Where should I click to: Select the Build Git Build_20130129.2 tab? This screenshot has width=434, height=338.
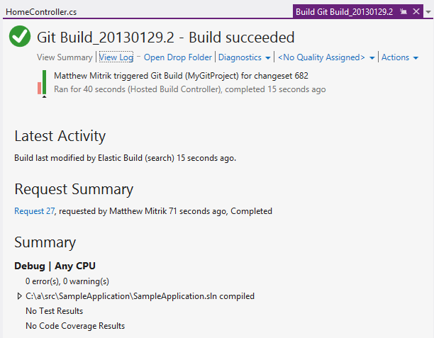[x=344, y=12]
